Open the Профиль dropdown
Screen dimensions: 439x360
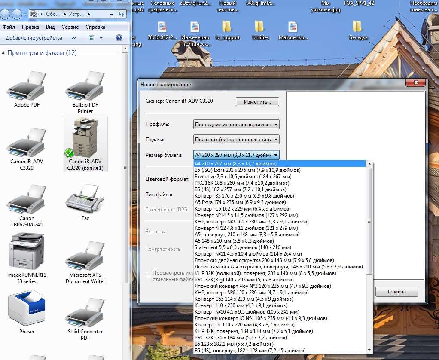click(236, 125)
